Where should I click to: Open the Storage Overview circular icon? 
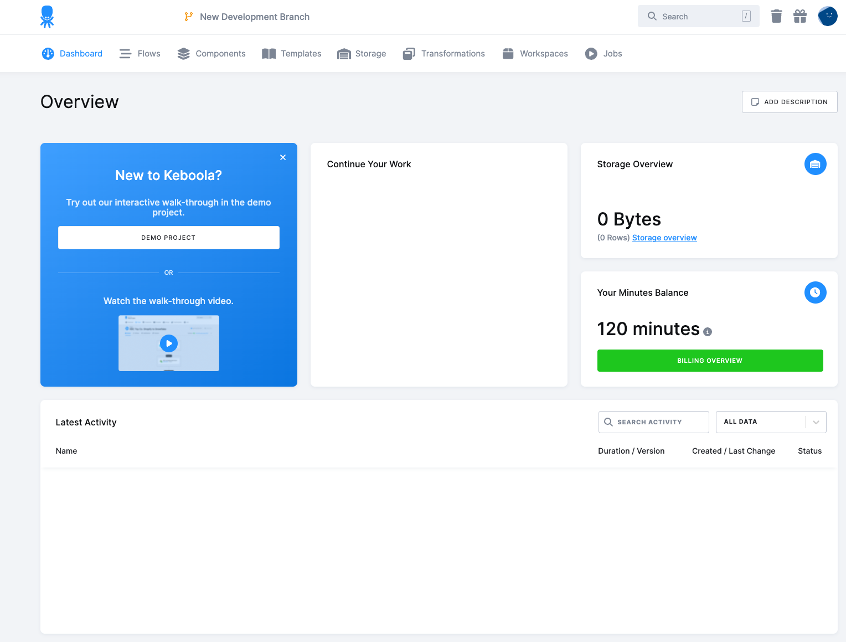click(x=815, y=164)
